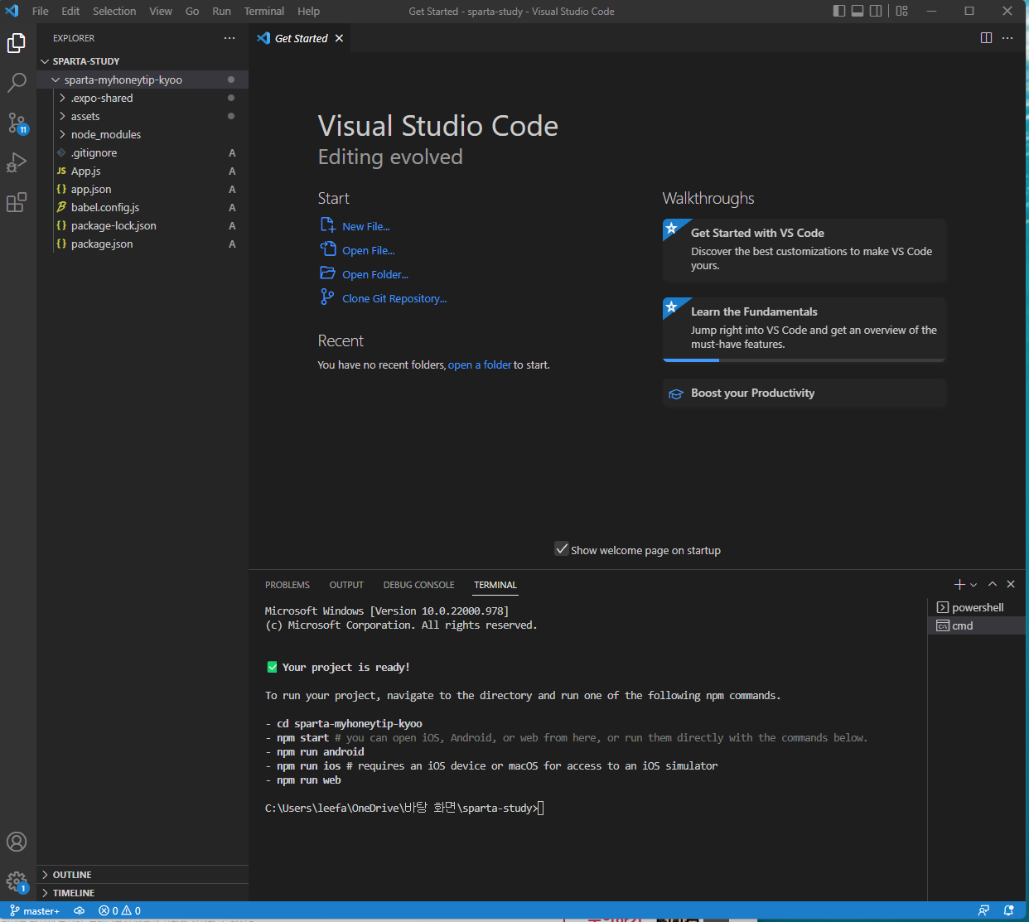Viewport: 1029px width, 922px height.
Task: Open the notifications bell in status bar
Action: pos(1008,910)
